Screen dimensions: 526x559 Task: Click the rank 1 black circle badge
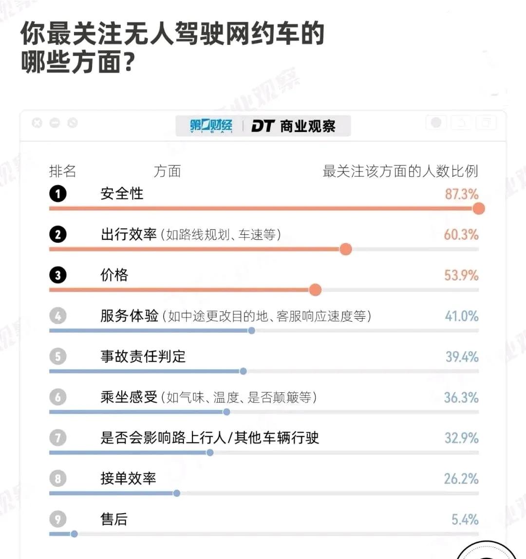58,194
